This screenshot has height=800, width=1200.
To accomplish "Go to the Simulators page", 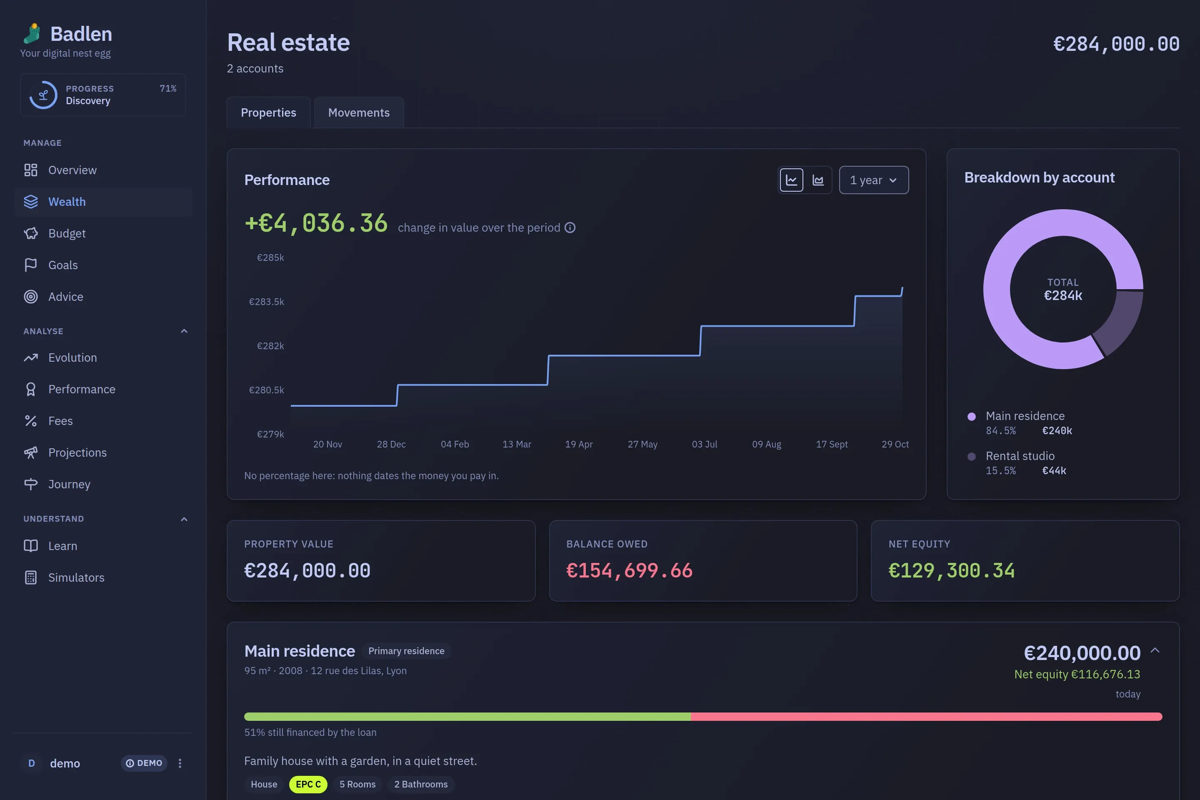I will click(104, 577).
